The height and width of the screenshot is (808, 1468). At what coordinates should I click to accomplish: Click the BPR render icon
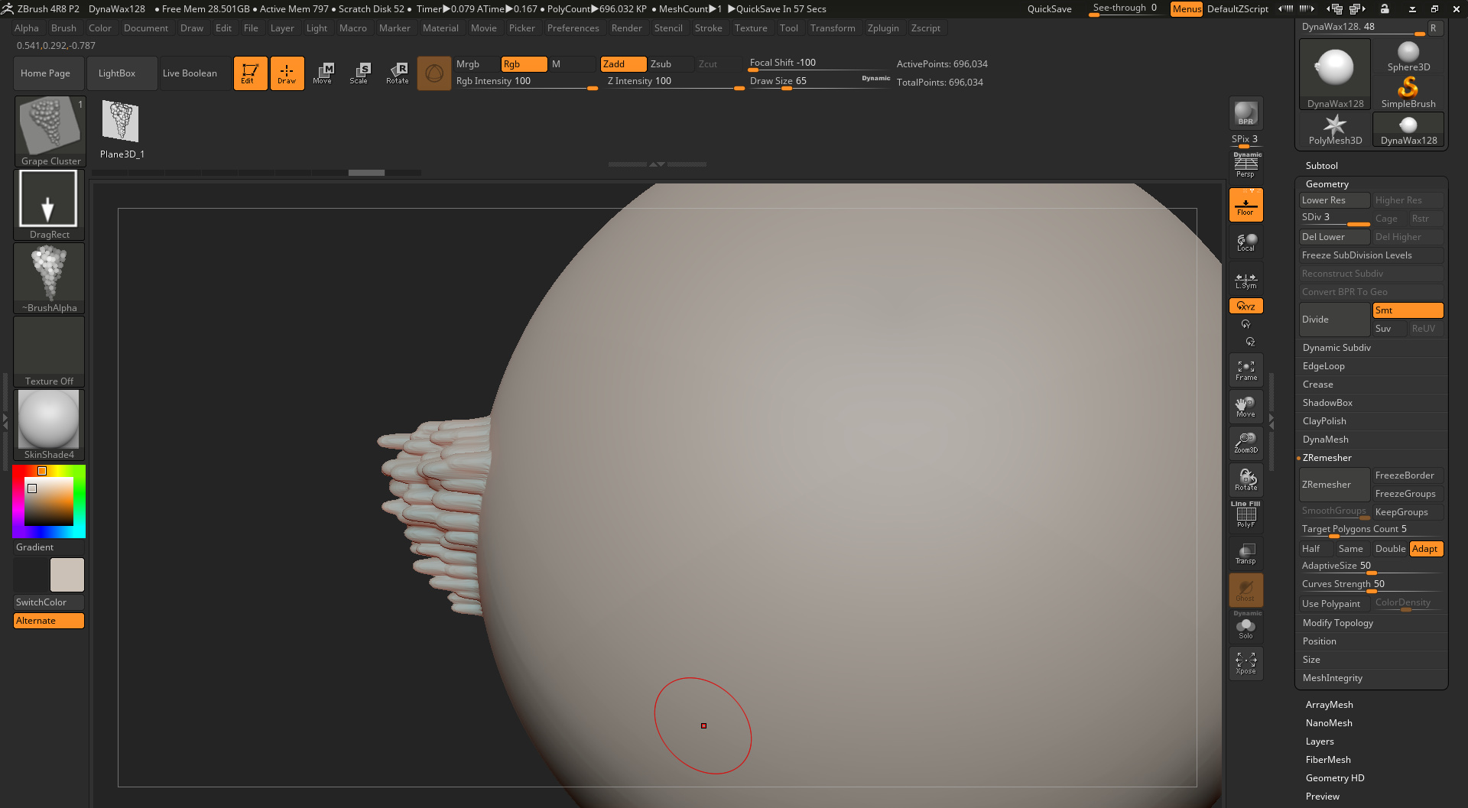1246,114
